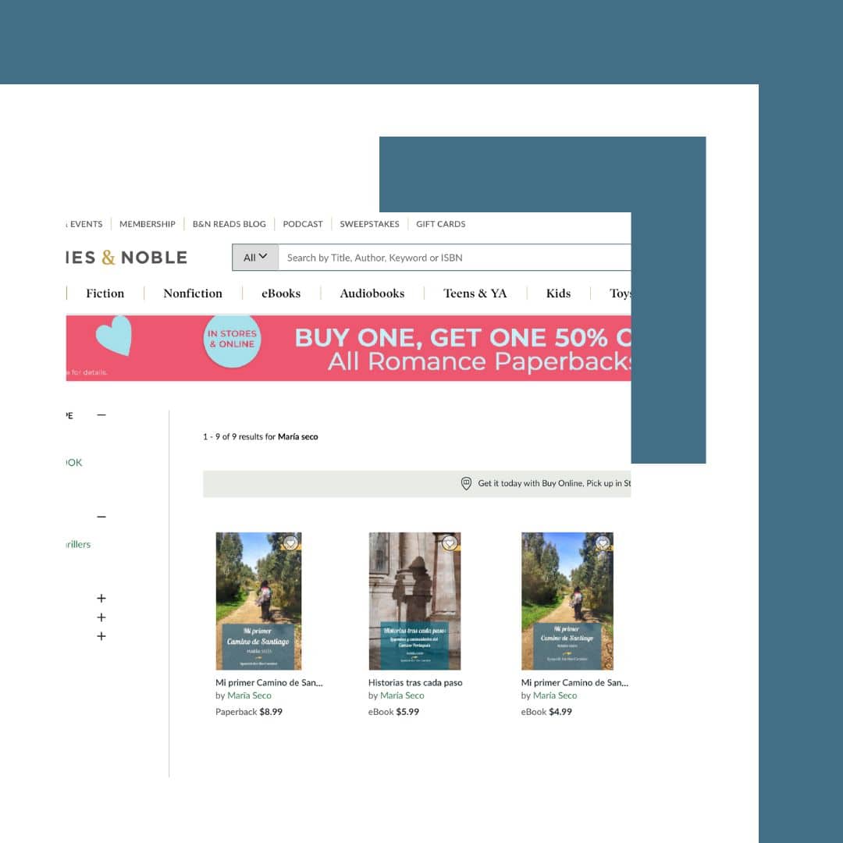Expand the first plus-sign filter in the sidebar
The image size is (843, 843).
(x=101, y=599)
